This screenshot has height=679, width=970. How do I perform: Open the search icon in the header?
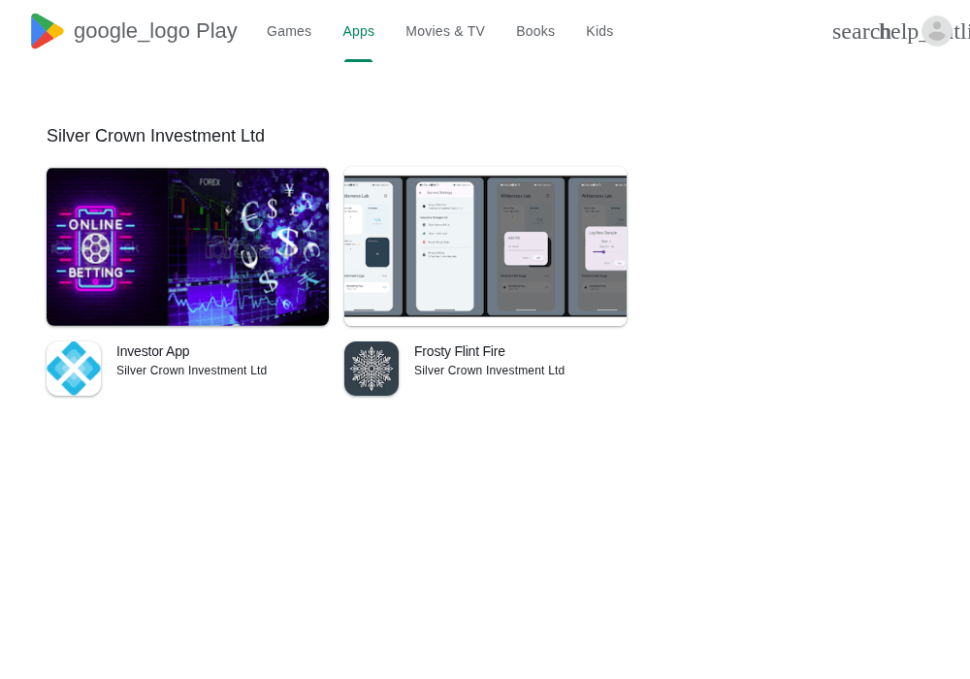857,32
